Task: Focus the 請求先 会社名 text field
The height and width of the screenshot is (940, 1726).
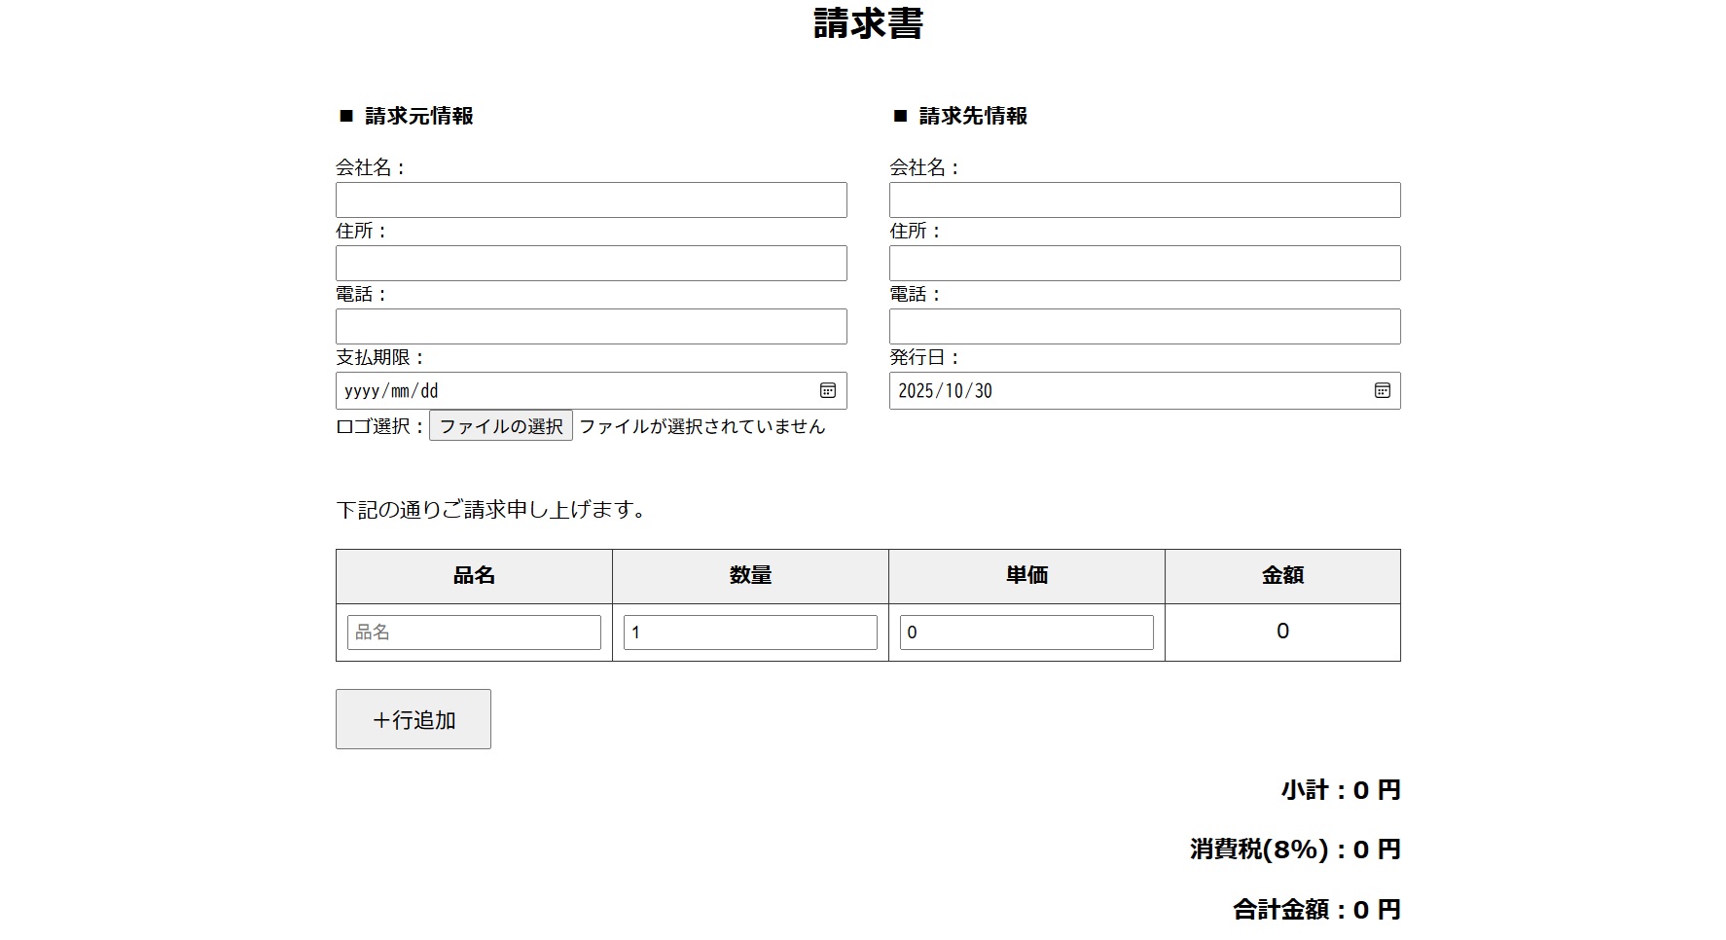Action: tap(1144, 199)
